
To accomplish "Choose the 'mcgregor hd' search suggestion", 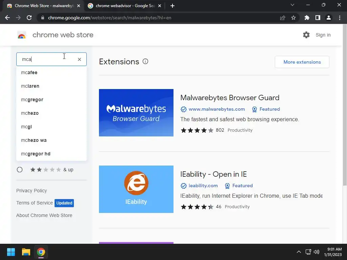I will click(52, 154).
